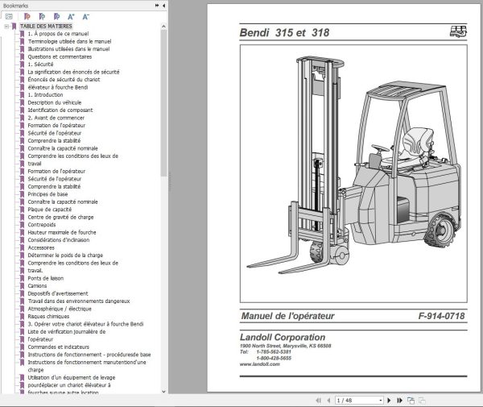The width and height of the screenshot is (483, 407).
Task: Select the 'Contrepoids' bookmark
Action: [42, 225]
